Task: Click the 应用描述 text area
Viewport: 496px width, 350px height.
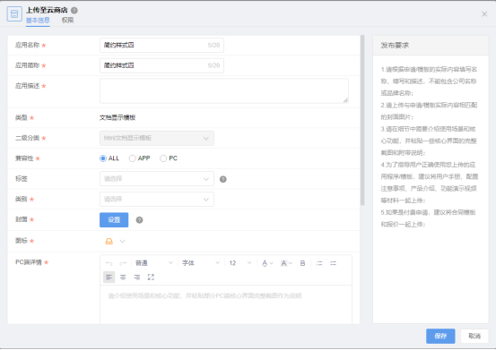Action: pos(224,91)
